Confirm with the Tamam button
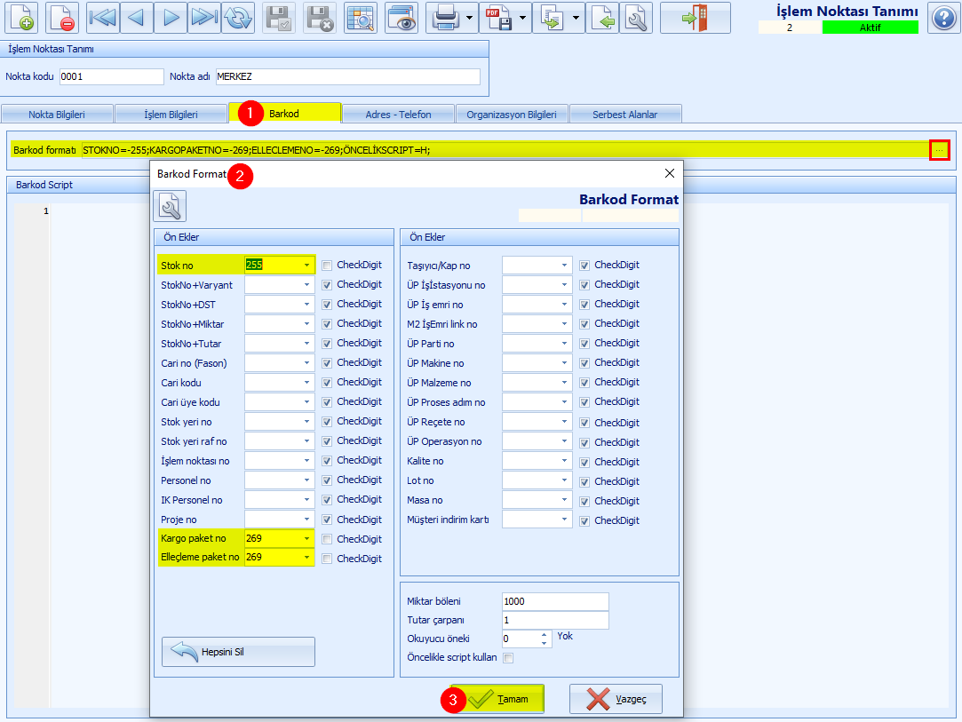This screenshot has height=722, width=962. coord(497,699)
